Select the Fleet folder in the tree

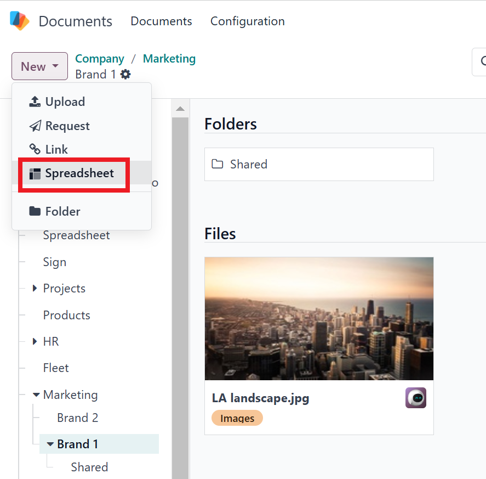[56, 368]
